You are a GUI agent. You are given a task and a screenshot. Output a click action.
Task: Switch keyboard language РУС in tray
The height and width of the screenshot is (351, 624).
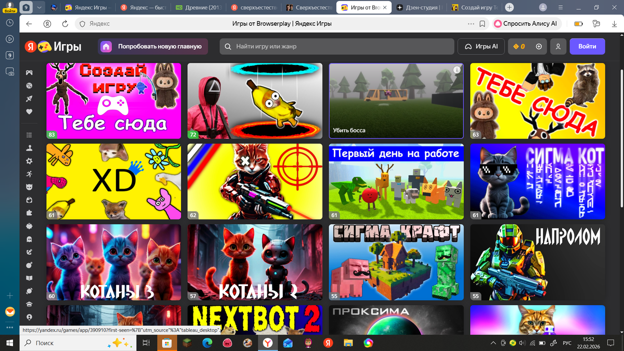(568, 343)
